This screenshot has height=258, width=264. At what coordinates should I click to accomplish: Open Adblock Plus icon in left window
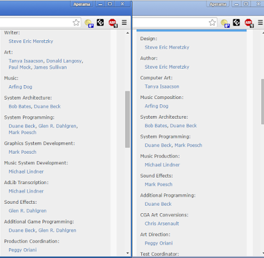coord(113,23)
